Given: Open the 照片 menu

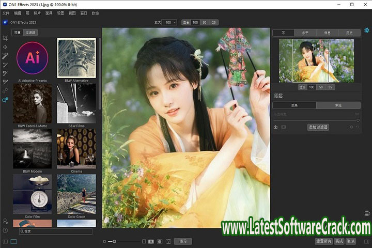Looking at the screenshot, I should (37, 13).
